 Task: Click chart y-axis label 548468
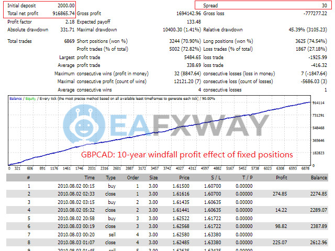(x=318, y=128)
